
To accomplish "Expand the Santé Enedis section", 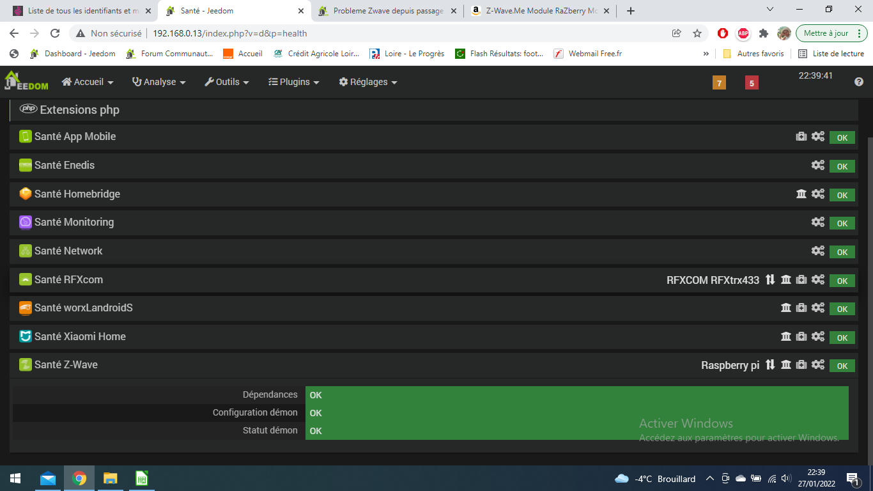I will coord(64,165).
